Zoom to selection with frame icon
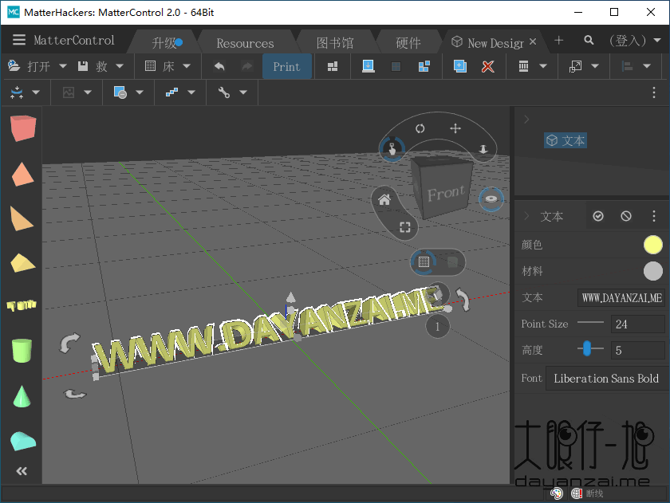Image resolution: width=670 pixels, height=503 pixels. (405, 227)
